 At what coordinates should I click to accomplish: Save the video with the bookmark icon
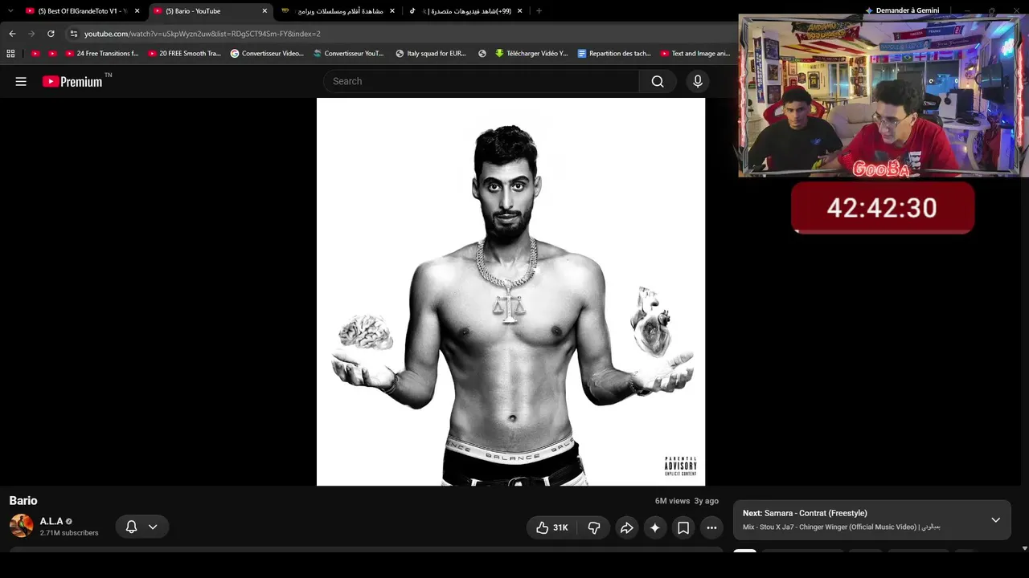pyautogui.click(x=683, y=527)
